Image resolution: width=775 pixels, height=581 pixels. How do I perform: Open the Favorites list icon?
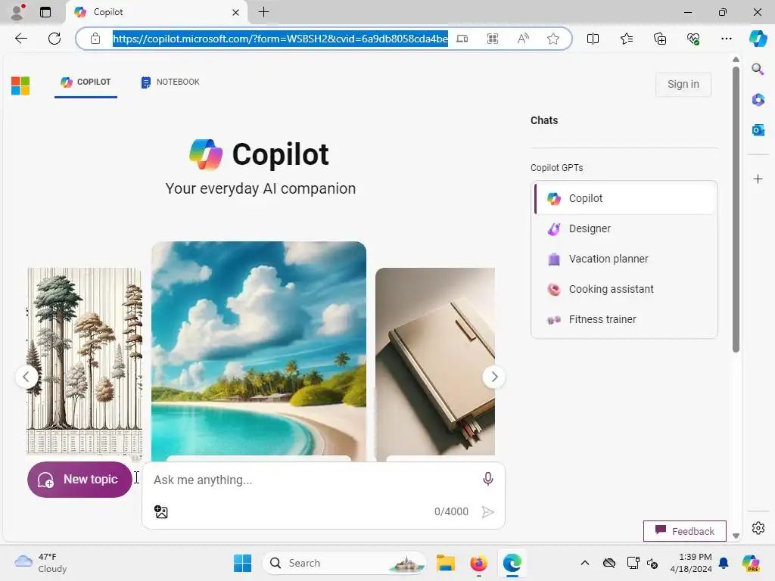(626, 39)
